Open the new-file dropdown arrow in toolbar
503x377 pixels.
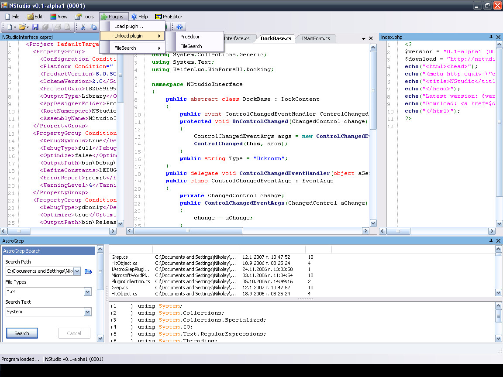(x=15, y=27)
